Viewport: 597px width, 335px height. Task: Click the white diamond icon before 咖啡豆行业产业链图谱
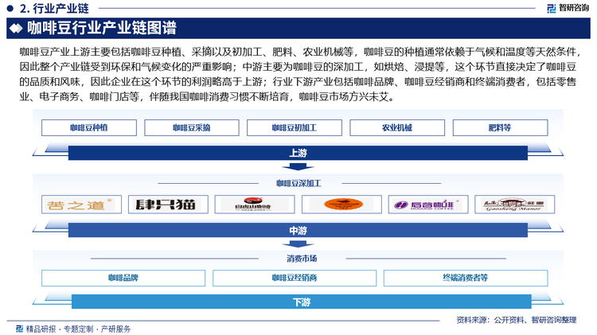[16, 28]
